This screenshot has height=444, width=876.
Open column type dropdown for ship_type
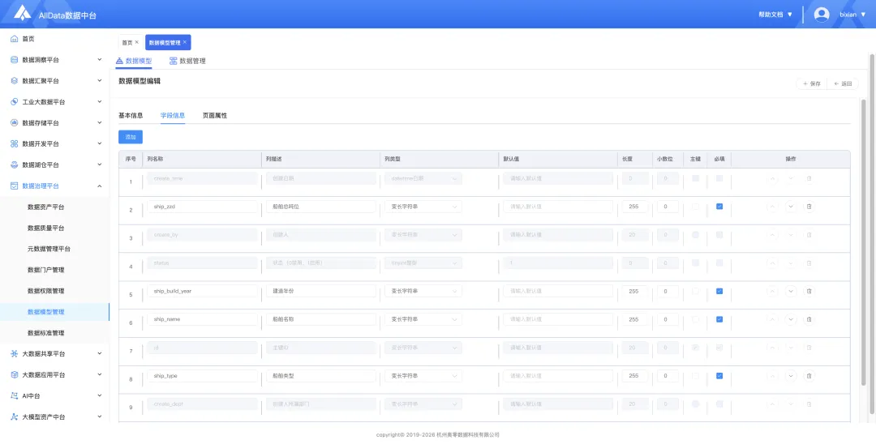tap(423, 376)
